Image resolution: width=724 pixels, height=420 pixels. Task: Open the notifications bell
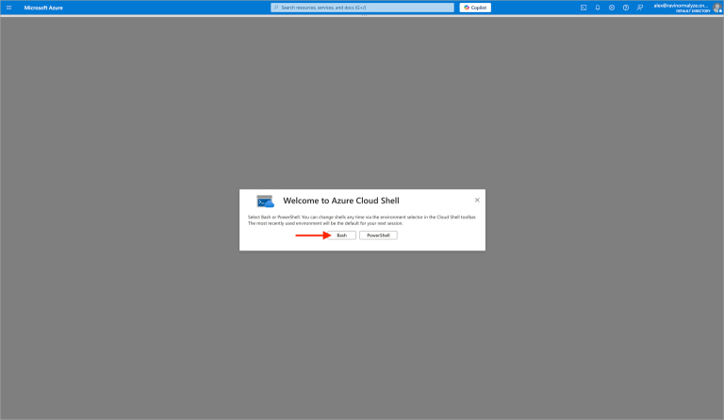click(x=598, y=8)
